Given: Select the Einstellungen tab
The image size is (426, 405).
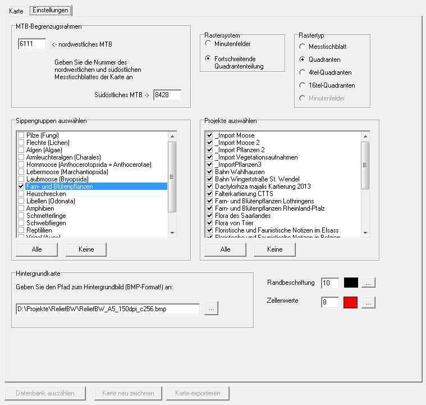Looking at the screenshot, I should (x=51, y=10).
